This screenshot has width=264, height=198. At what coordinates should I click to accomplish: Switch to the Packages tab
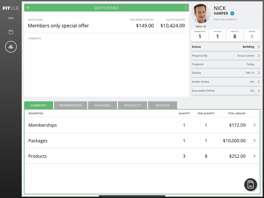[x=102, y=105]
